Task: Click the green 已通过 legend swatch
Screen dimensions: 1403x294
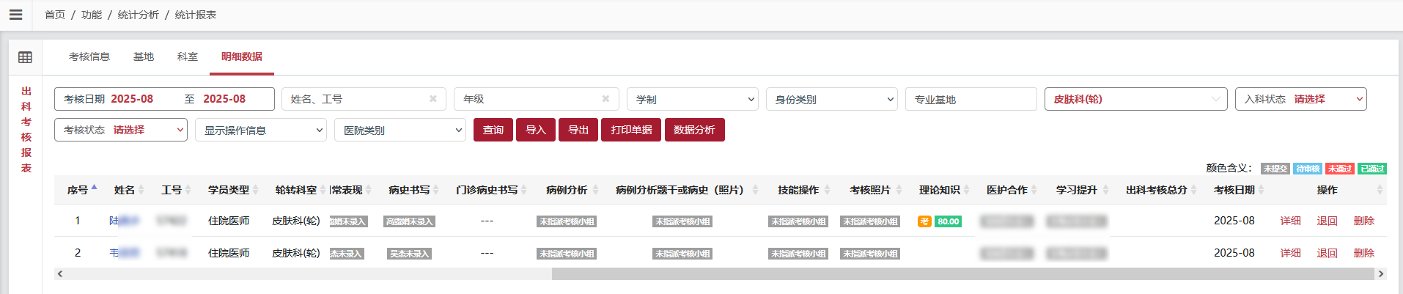Action: pos(1372,169)
